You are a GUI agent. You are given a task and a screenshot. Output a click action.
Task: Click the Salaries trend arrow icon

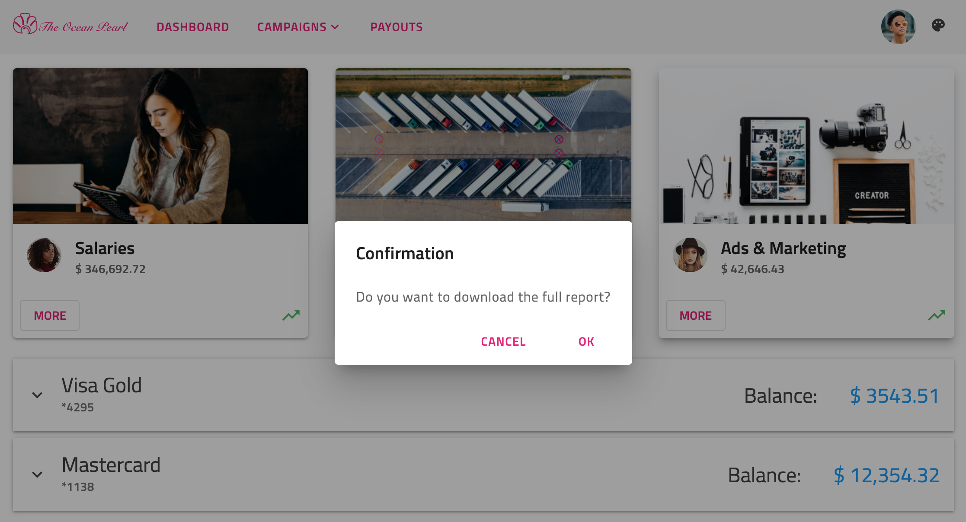291,315
